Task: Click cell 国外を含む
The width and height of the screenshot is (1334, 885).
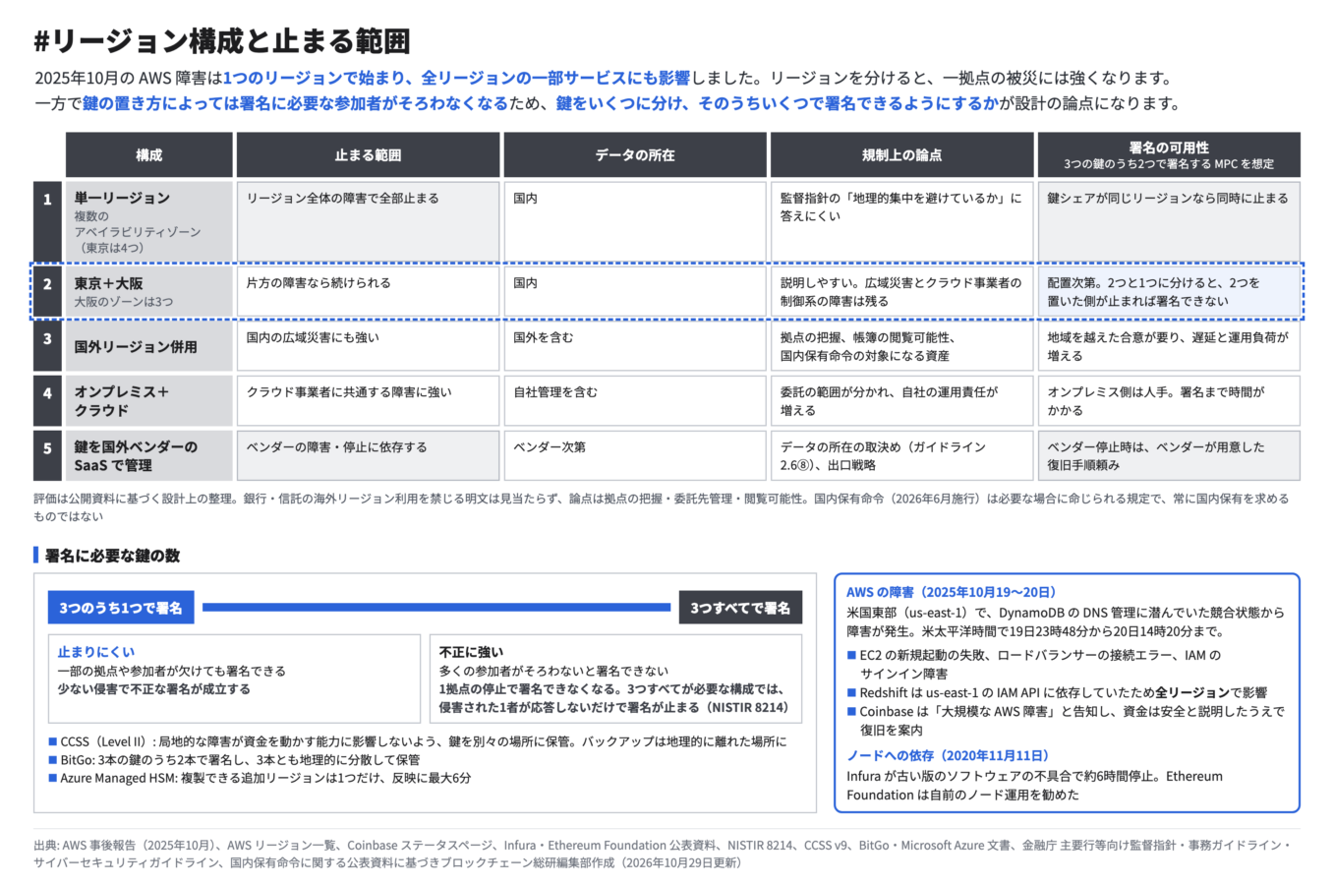Action: point(634,346)
